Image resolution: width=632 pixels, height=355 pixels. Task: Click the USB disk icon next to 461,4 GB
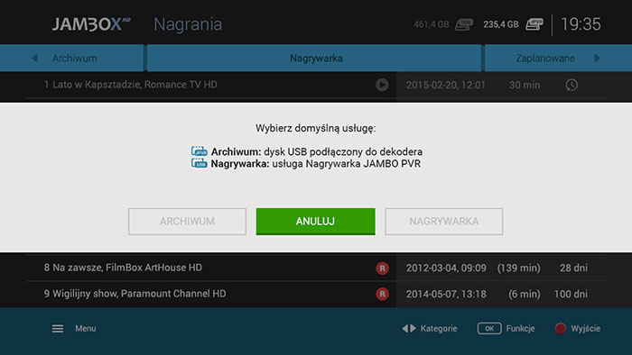coord(464,24)
